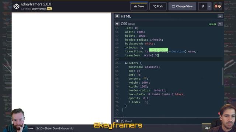Open the user avatar menu
236x132 pixels.
click(218, 7)
